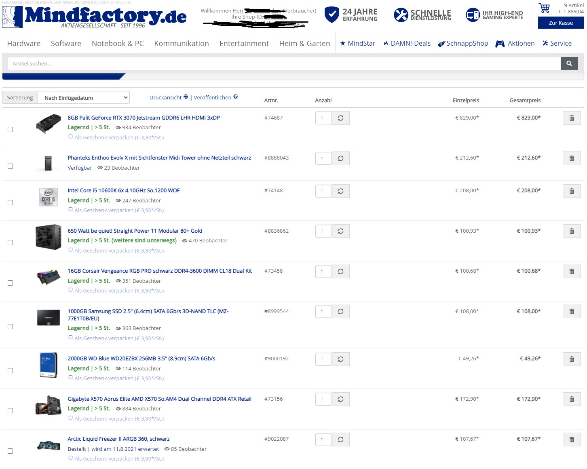
Task: Tick the Gigabyte X570 row checkbox
Action: (11, 410)
